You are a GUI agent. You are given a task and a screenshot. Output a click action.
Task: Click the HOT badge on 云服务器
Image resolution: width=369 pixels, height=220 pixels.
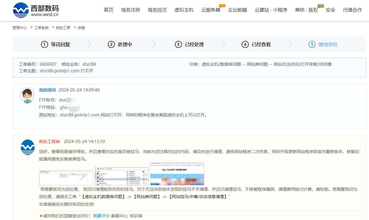click(222, 6)
